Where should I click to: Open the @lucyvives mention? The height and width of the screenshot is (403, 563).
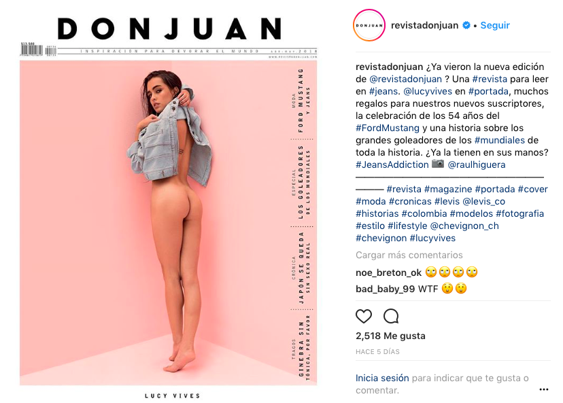coord(428,91)
